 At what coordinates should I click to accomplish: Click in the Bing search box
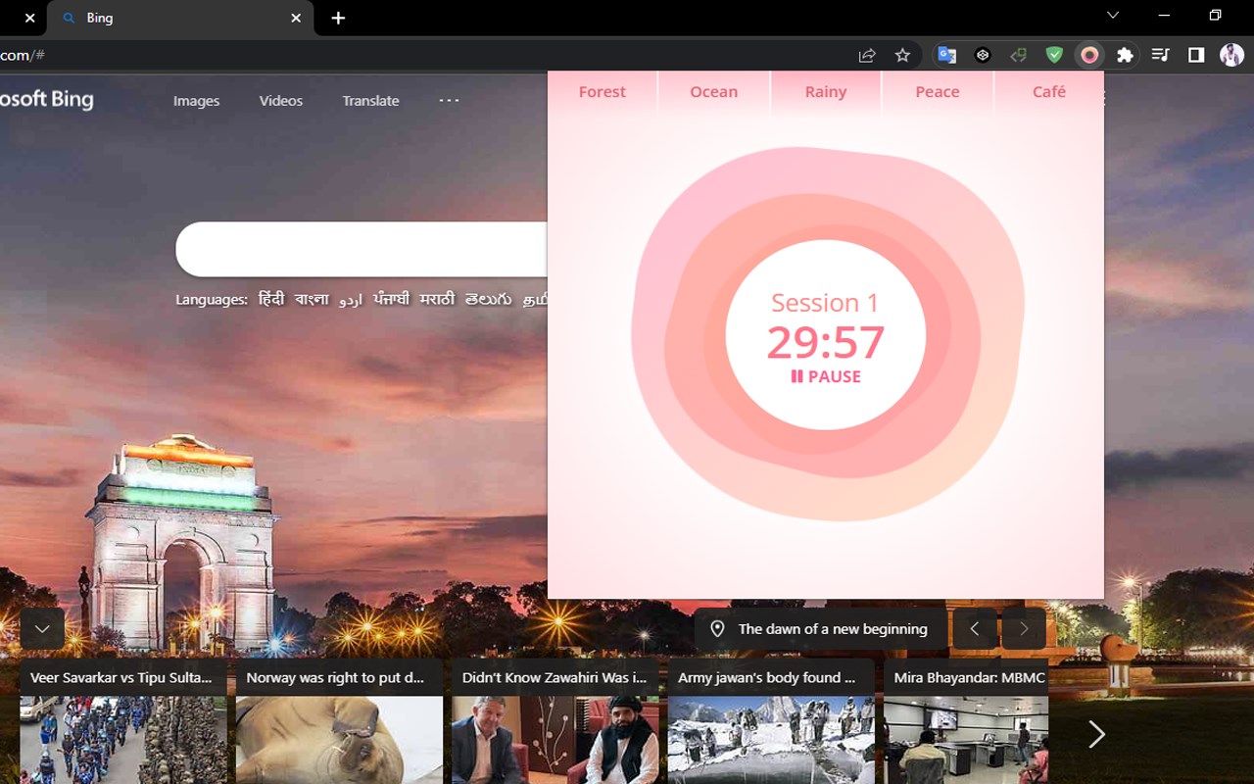tap(362, 249)
